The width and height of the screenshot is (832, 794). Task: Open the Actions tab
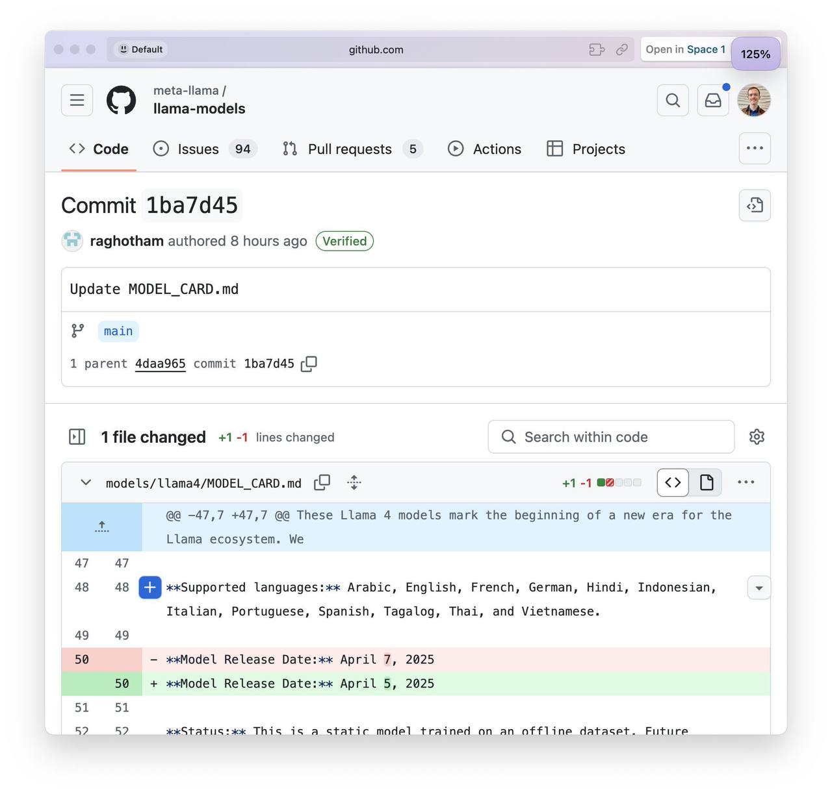485,149
